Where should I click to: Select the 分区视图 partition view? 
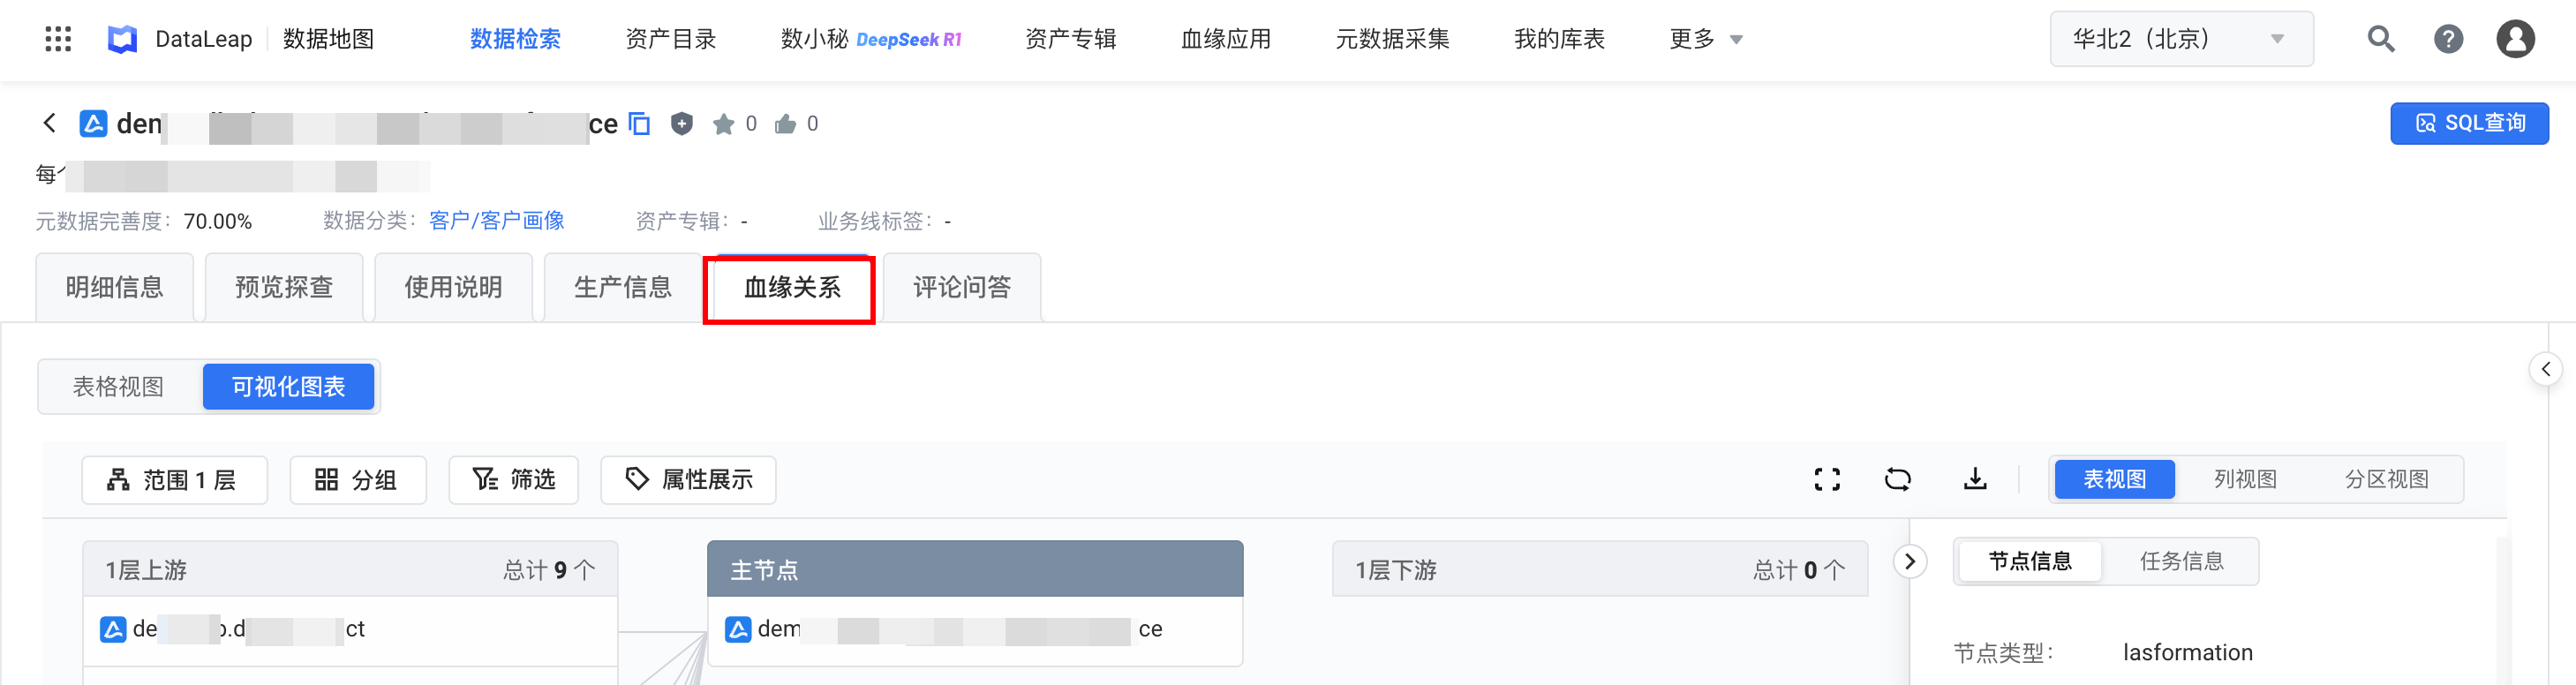pos(2386,480)
